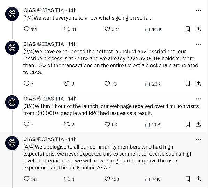View analytics for the 141K views tweet
Screen dimensions: 209x188
pos(147,29)
